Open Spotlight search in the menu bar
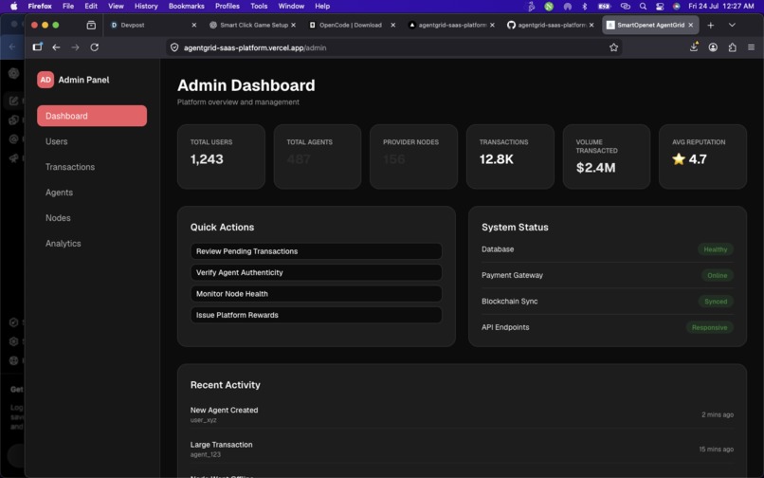This screenshot has height=478, width=764. 643,7
